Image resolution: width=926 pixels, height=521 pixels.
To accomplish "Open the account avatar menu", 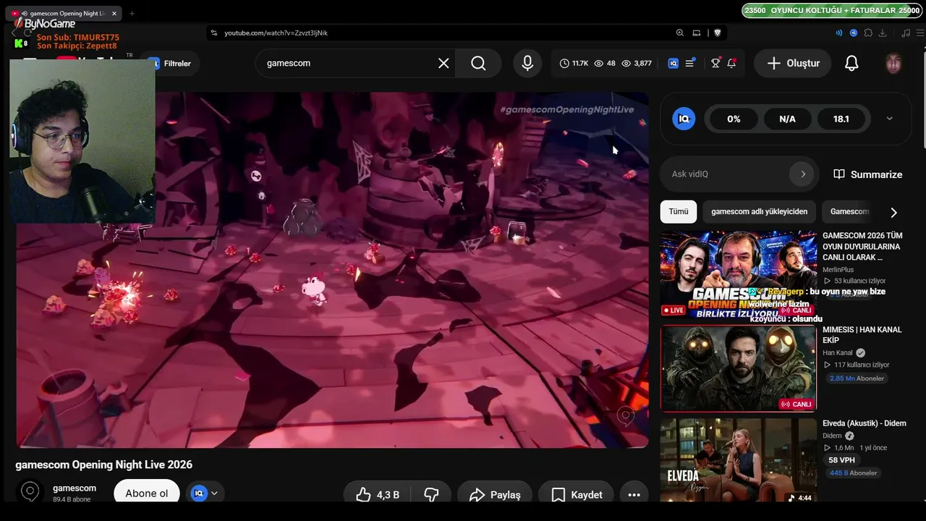I will [893, 64].
